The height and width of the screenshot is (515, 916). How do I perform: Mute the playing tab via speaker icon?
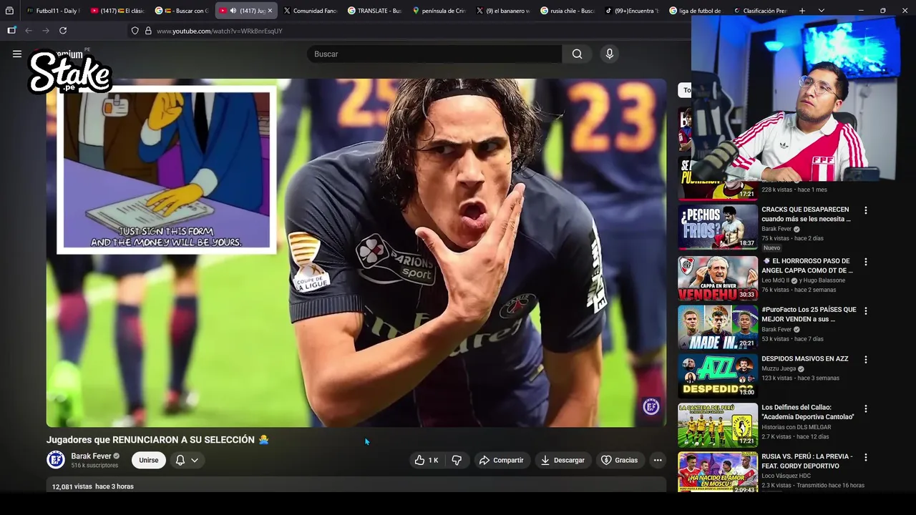pyautogui.click(x=233, y=11)
